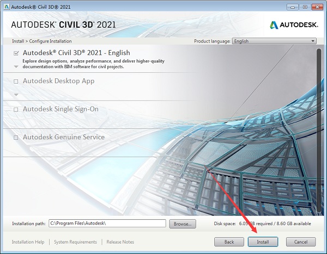Click the Cancel button
The image size is (327, 254).
301,242
